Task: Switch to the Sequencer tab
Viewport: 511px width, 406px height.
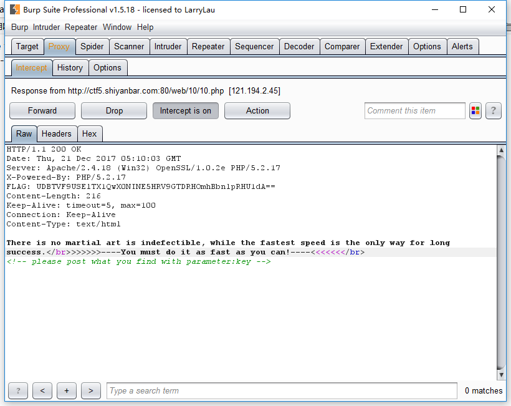Action: pos(254,47)
